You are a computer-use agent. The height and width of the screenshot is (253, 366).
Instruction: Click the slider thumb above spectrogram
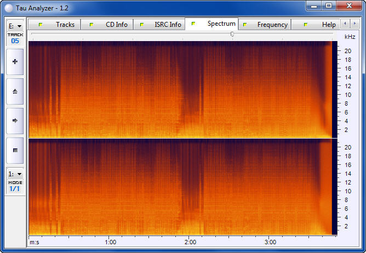[232, 34]
